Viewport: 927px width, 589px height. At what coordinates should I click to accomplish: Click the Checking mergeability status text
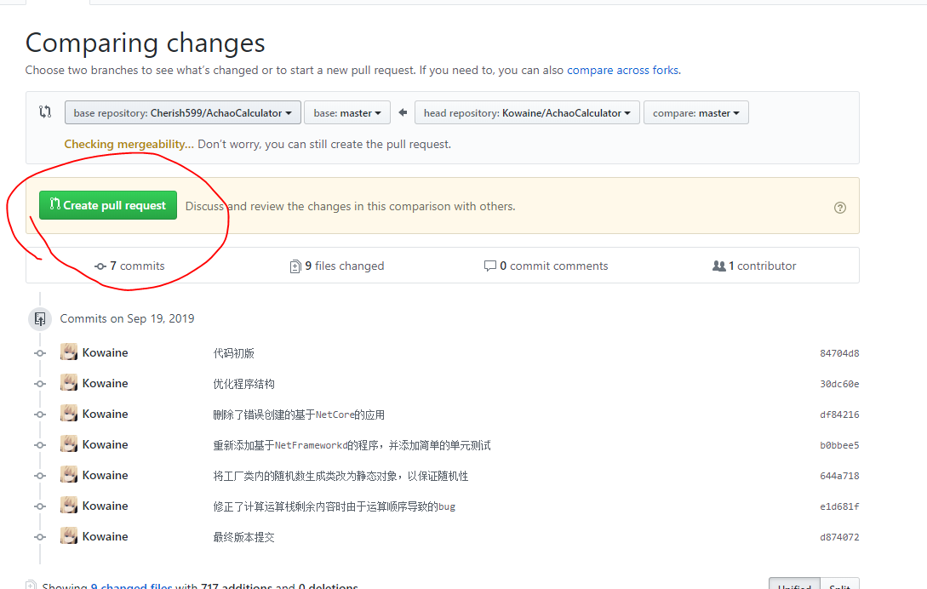(x=129, y=145)
